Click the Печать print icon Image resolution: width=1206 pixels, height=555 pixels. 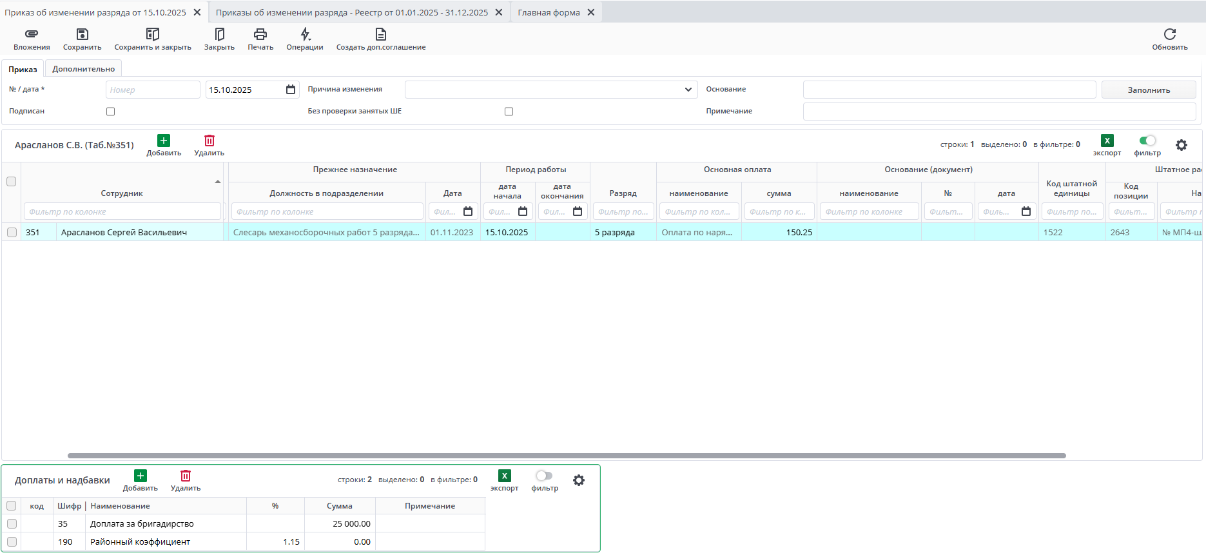click(260, 34)
